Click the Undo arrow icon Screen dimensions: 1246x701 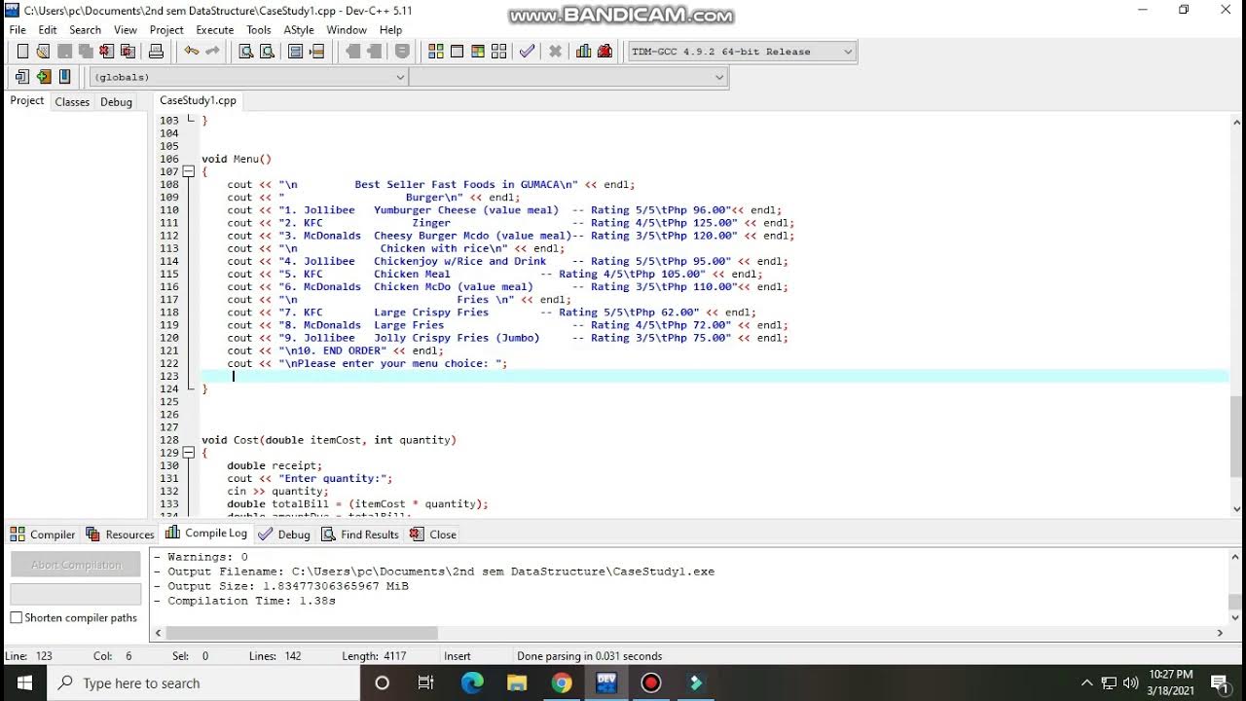coord(192,52)
